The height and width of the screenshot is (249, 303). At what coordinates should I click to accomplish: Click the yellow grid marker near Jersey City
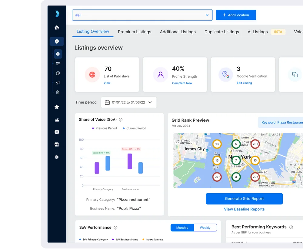(217, 144)
